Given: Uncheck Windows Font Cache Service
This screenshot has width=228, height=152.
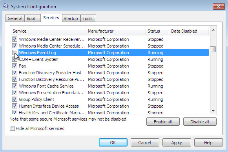Looking at the screenshot, I should pyautogui.click(x=15, y=86).
